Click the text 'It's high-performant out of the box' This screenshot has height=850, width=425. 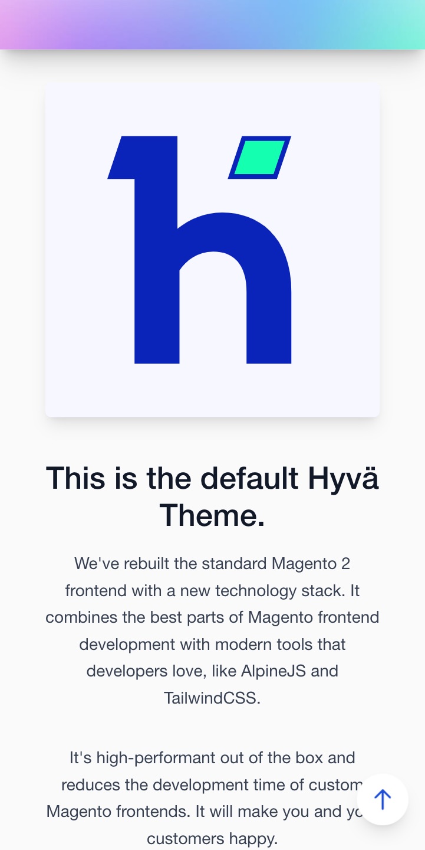[x=212, y=757]
